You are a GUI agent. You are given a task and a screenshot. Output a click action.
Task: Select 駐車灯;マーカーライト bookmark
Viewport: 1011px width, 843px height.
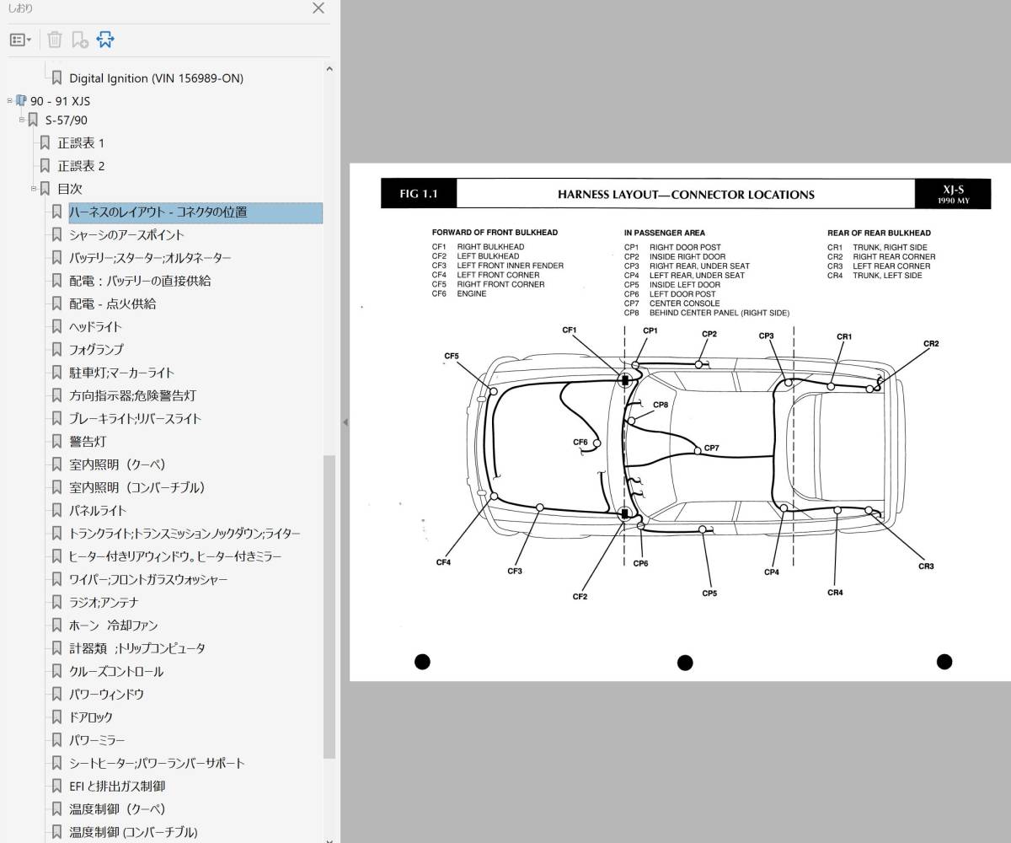122,373
